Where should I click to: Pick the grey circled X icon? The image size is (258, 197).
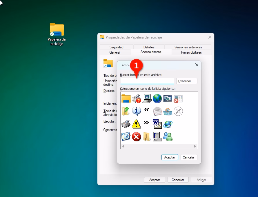click(x=178, y=111)
